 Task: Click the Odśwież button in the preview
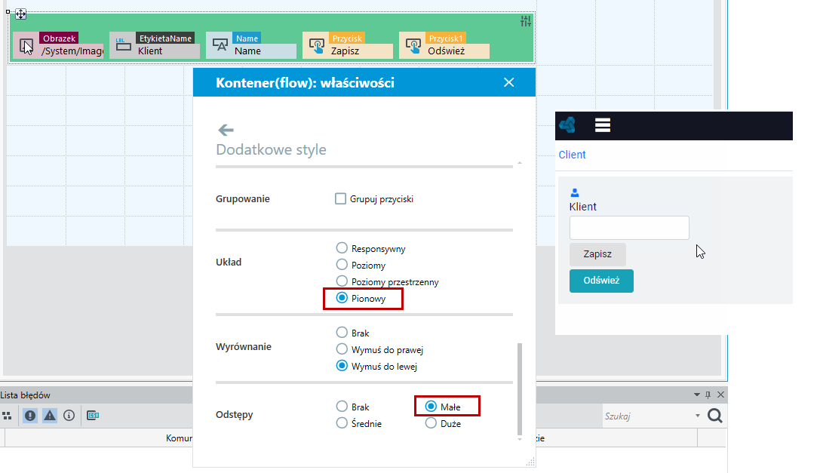click(x=601, y=281)
